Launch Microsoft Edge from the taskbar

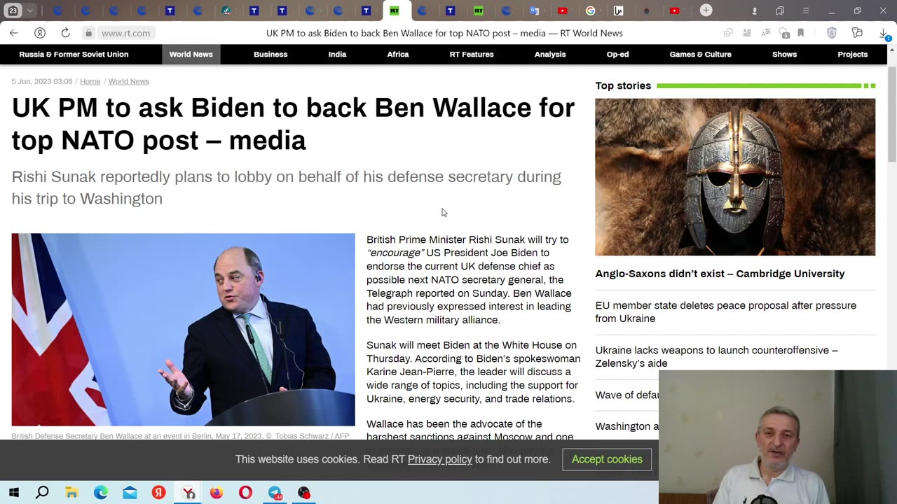point(101,493)
